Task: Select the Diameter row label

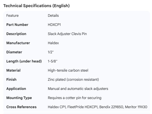Action: tap(14, 52)
